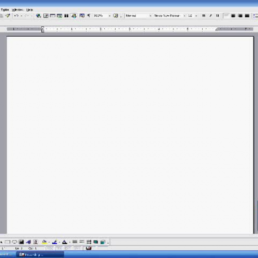This screenshot has width=258, height=258.
Task: Click the Arrow Style icon
Action: coord(89,242)
